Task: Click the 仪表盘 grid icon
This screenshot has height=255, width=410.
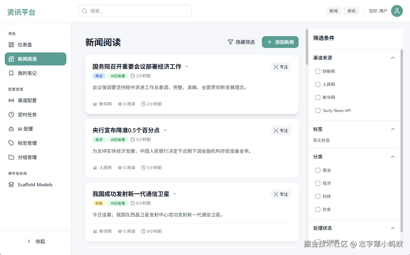Action: (x=11, y=45)
